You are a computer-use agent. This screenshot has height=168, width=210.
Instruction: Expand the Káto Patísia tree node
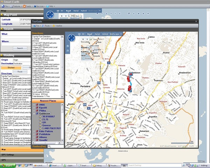pos(34,132)
